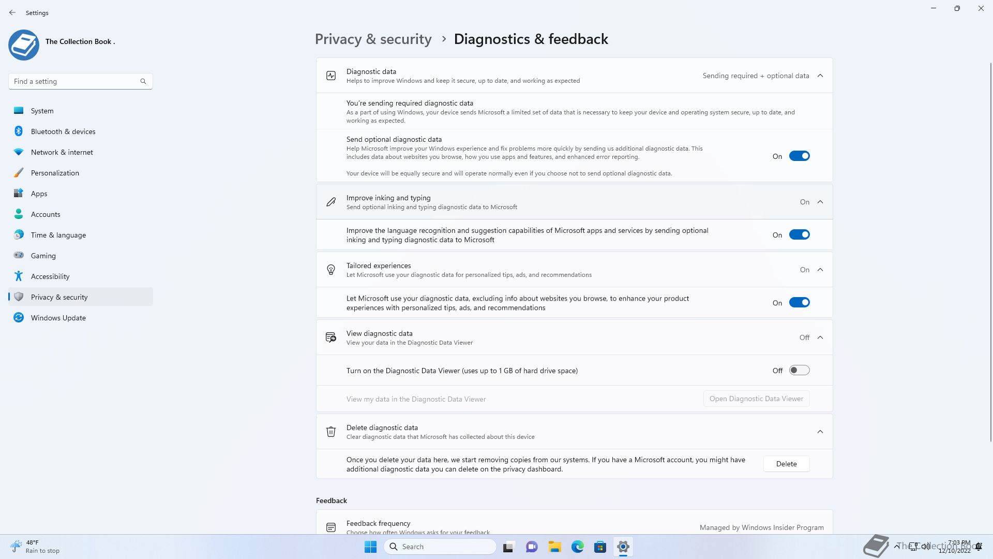The image size is (993, 559).
Task: Click the Open Diagnostic Data Viewer button
Action: click(756, 399)
